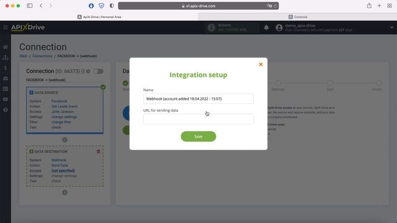The width and height of the screenshot is (397, 223).
Task: Click the Finish step marker
Action: click(x=379, y=83)
